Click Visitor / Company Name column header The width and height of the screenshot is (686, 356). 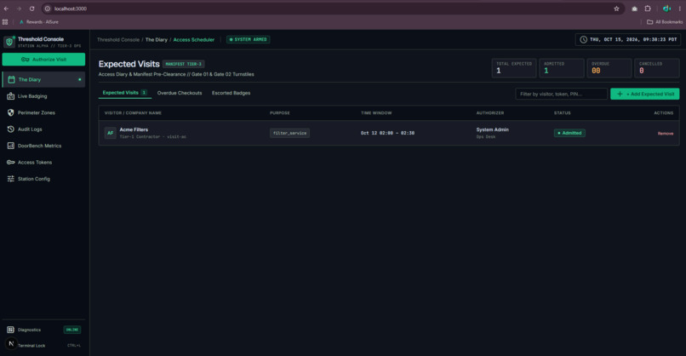coord(133,113)
